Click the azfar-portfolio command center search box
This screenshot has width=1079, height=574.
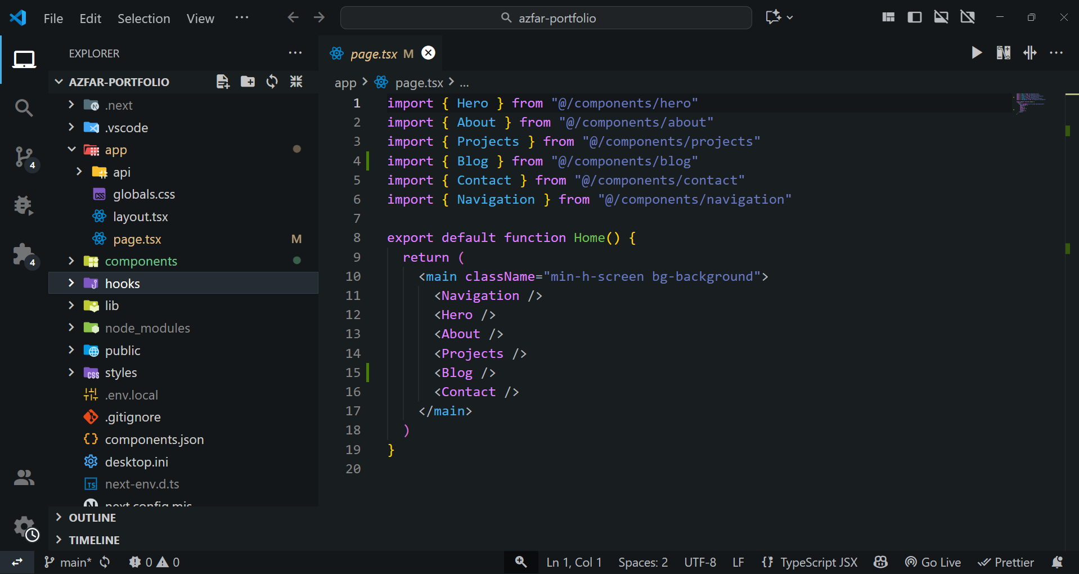point(546,18)
